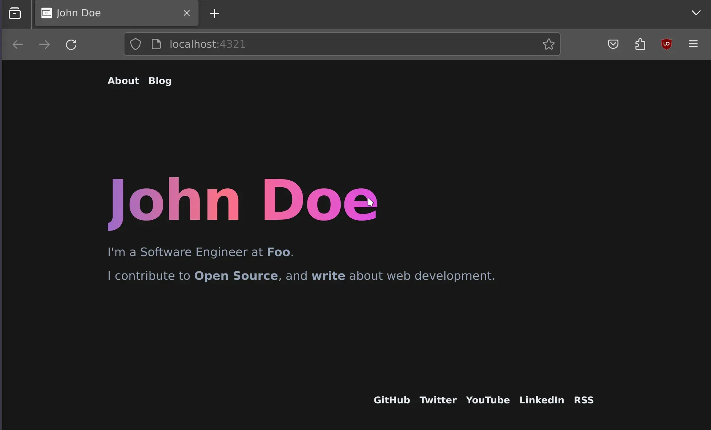
Task: Follow the Foo company link
Action: point(278,252)
